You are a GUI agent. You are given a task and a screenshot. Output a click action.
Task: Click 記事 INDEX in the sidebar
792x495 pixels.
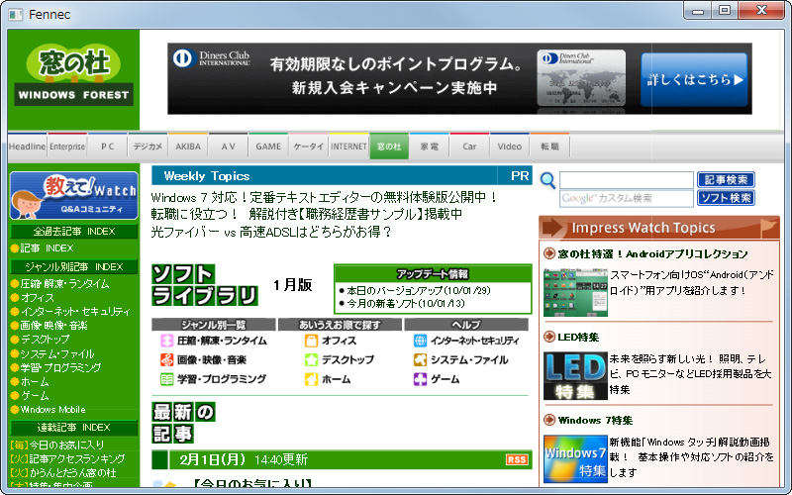click(47, 248)
